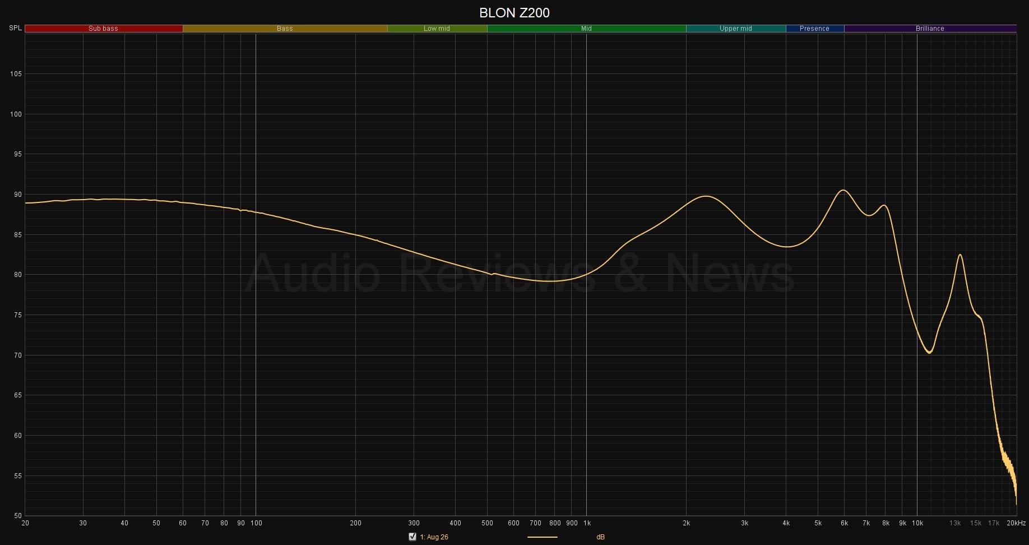Screen dimensions: 1029x545
Task: Click the BLON Z200 graph title
Action: coord(514,12)
